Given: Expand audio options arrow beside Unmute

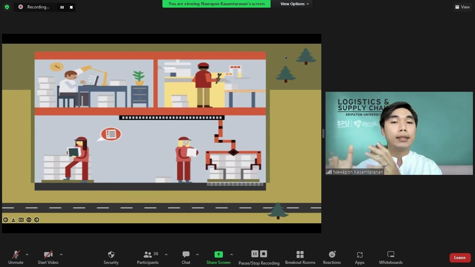Looking at the screenshot, I should pyautogui.click(x=27, y=254).
